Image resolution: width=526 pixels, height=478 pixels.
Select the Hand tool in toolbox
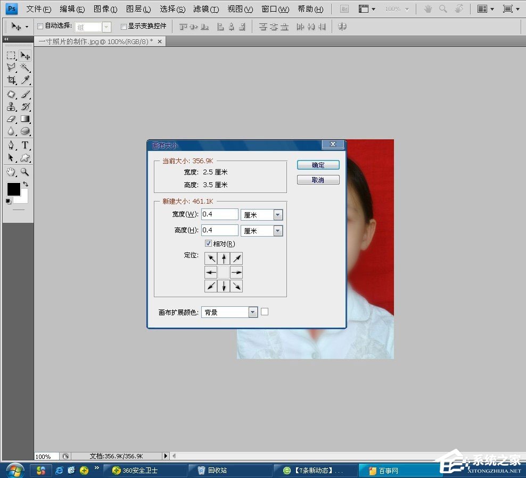[11, 172]
